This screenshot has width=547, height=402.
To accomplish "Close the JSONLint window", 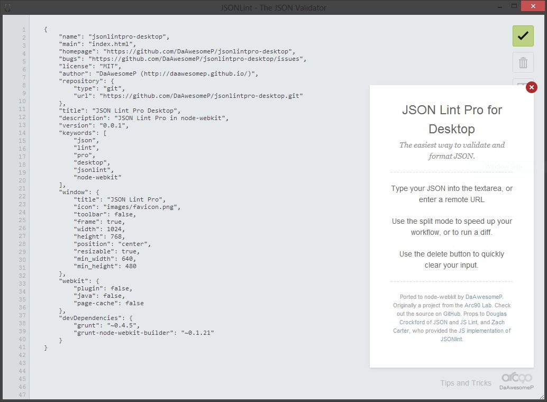I will click(x=533, y=6).
